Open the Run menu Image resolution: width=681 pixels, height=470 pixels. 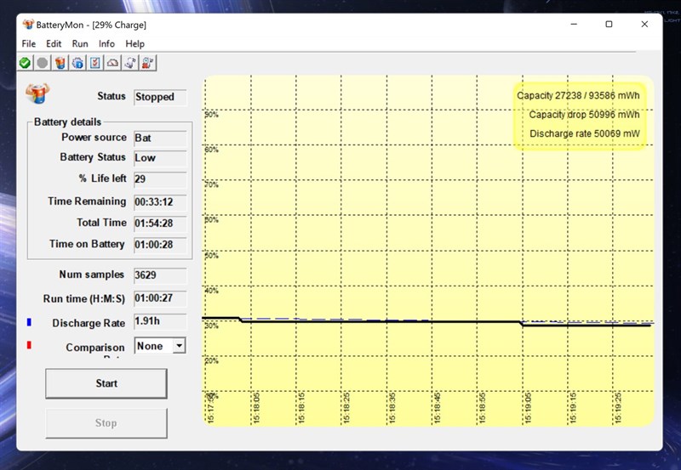(80, 44)
